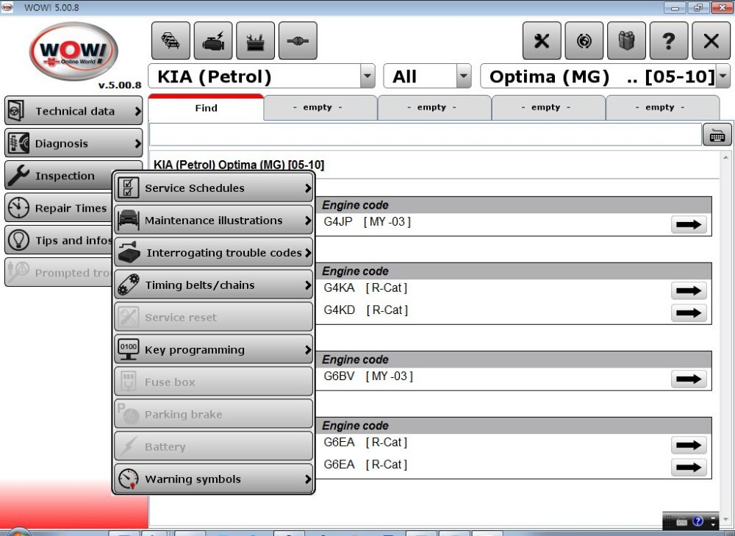Image resolution: width=735 pixels, height=536 pixels.
Task: Select the G4KD engine arrow button
Action: point(689,313)
